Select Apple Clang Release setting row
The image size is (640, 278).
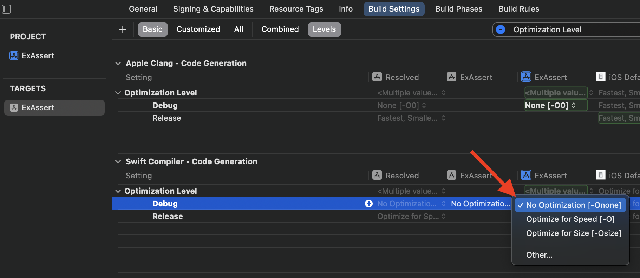point(166,118)
